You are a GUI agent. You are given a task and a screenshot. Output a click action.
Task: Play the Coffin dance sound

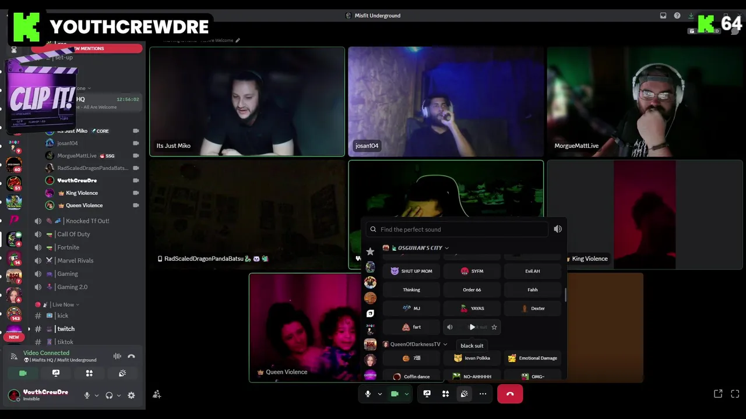coord(411,377)
